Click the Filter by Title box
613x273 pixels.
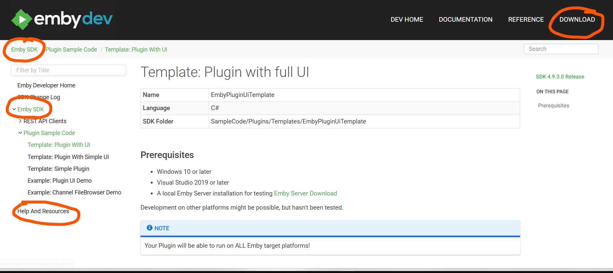pyautogui.click(x=68, y=70)
